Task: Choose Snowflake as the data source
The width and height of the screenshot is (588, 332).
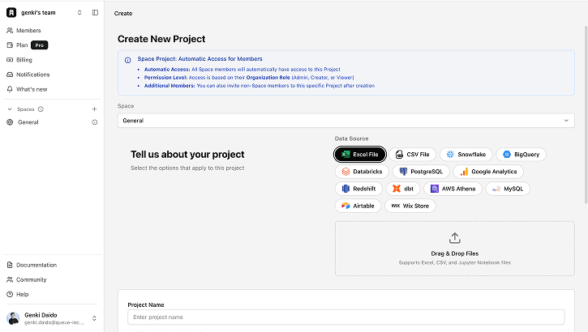Action: pyautogui.click(x=466, y=154)
